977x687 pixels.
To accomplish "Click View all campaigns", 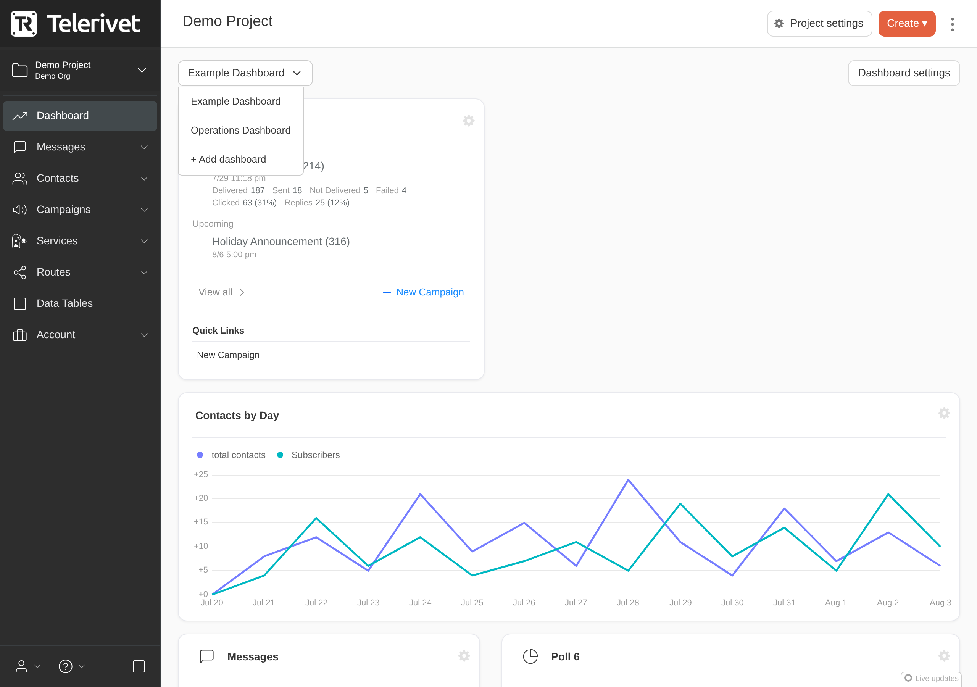I will pyautogui.click(x=221, y=292).
